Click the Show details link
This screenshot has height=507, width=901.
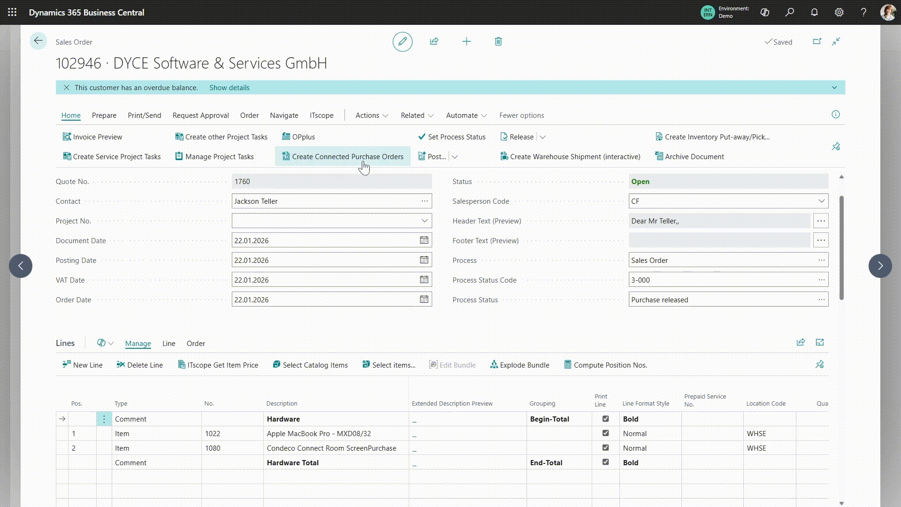[x=229, y=88]
